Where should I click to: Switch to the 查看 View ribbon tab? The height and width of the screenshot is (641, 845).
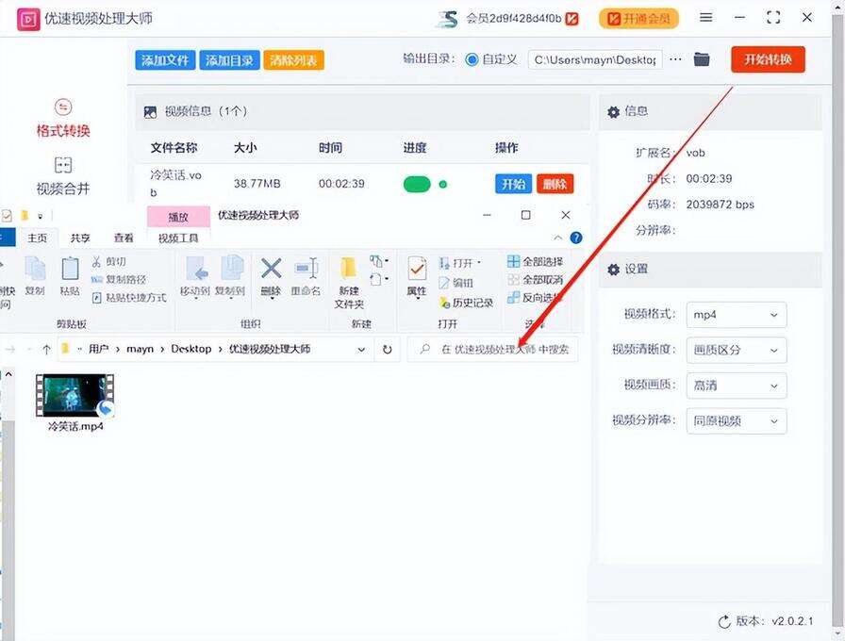coord(124,238)
